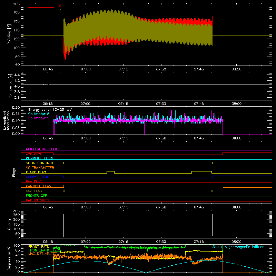Click the Pointing plot's 07:15 time tick label

[124, 69]
